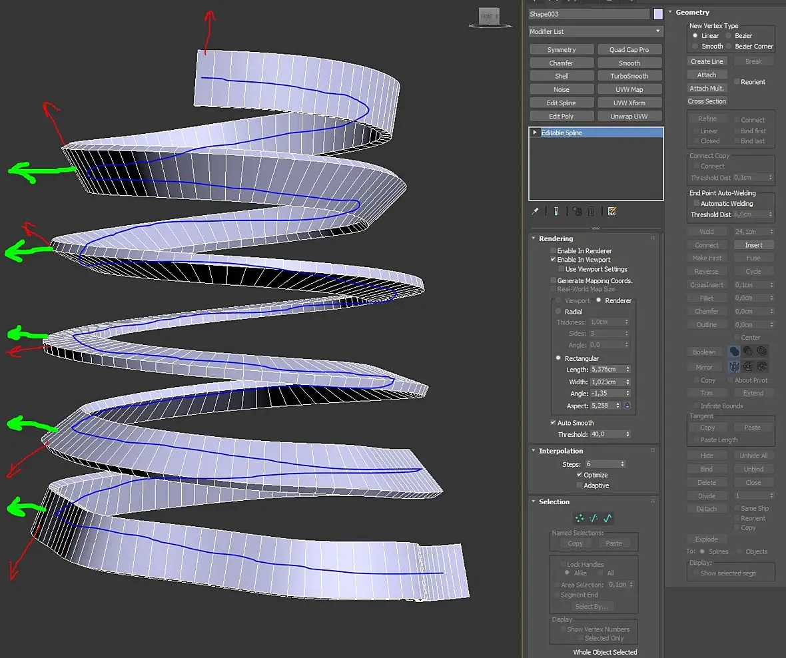The height and width of the screenshot is (658, 786).
Task: Click the ViewCube in the viewport
Action: click(490, 17)
